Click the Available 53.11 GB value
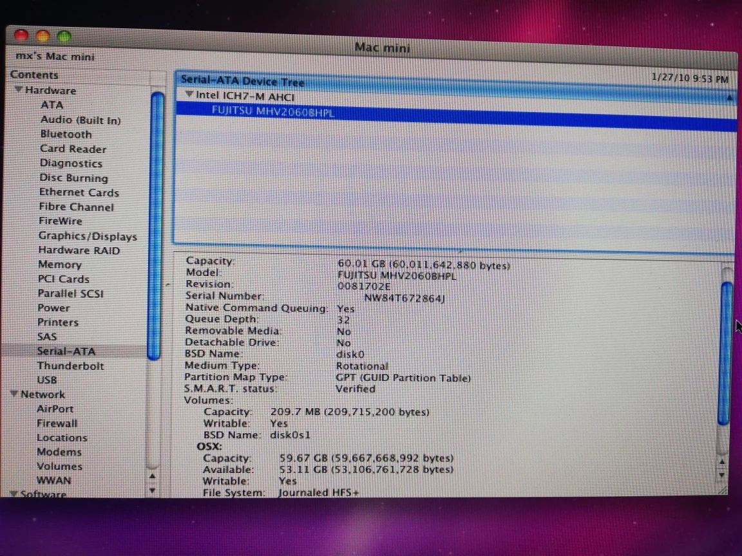The image size is (742, 556). (366, 470)
